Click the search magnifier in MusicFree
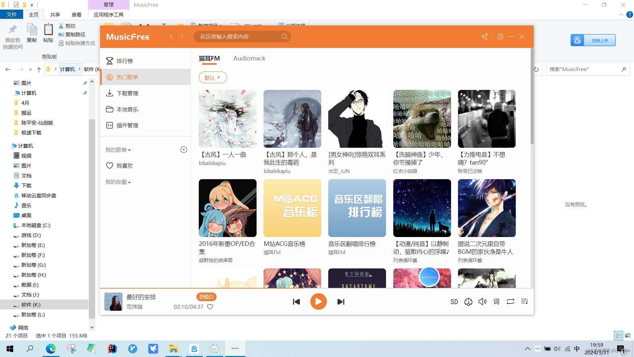This screenshot has height=357, width=634. tap(284, 37)
